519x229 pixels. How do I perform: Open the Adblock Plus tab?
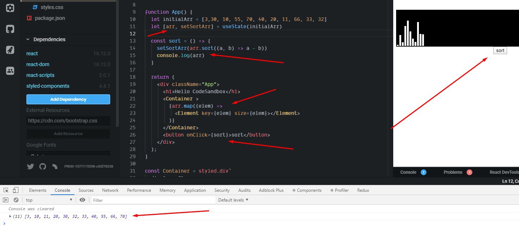pyautogui.click(x=271, y=190)
